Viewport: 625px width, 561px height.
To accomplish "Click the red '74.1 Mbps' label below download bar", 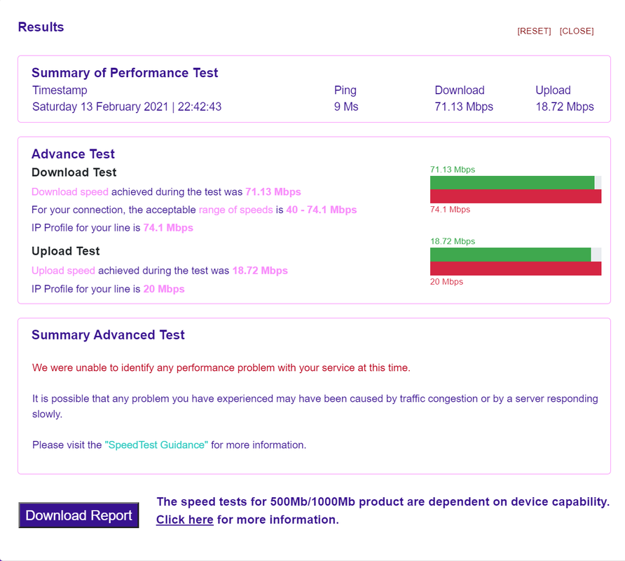I will pyautogui.click(x=450, y=210).
